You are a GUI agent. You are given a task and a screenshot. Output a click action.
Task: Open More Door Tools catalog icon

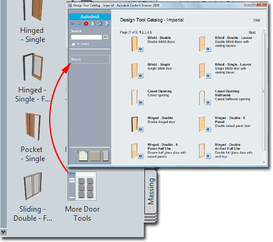(x=82, y=186)
